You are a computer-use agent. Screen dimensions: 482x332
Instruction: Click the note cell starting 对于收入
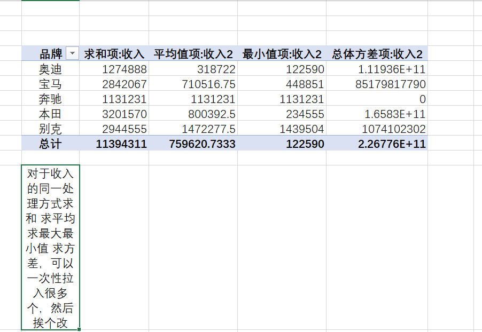[50, 248]
